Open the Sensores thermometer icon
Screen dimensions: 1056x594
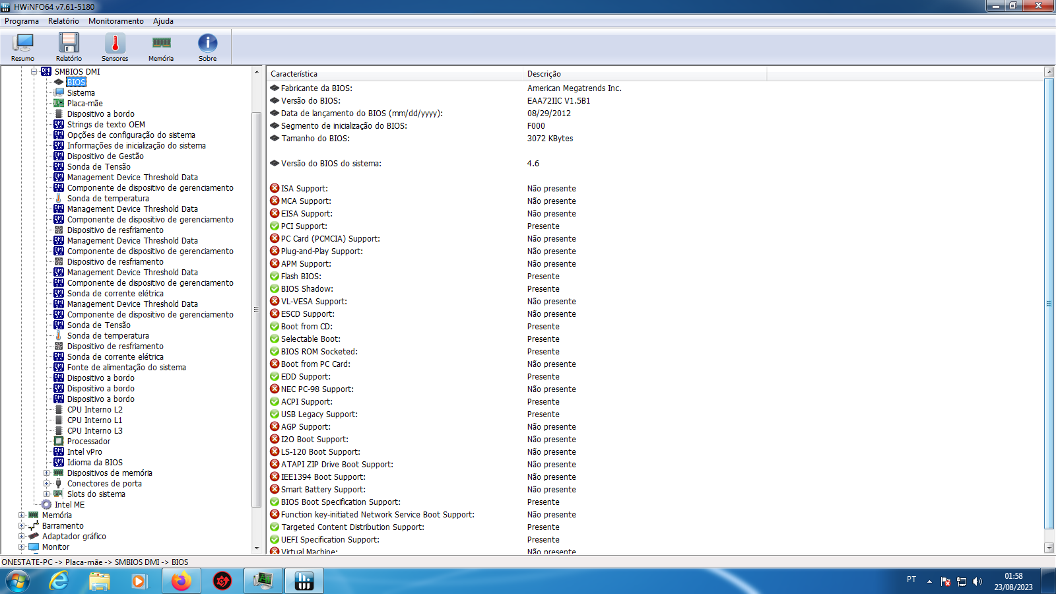115,48
